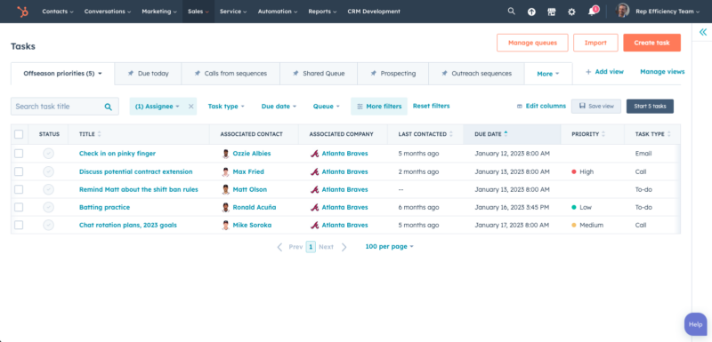
Task: Expand the Due date filter
Action: click(279, 107)
